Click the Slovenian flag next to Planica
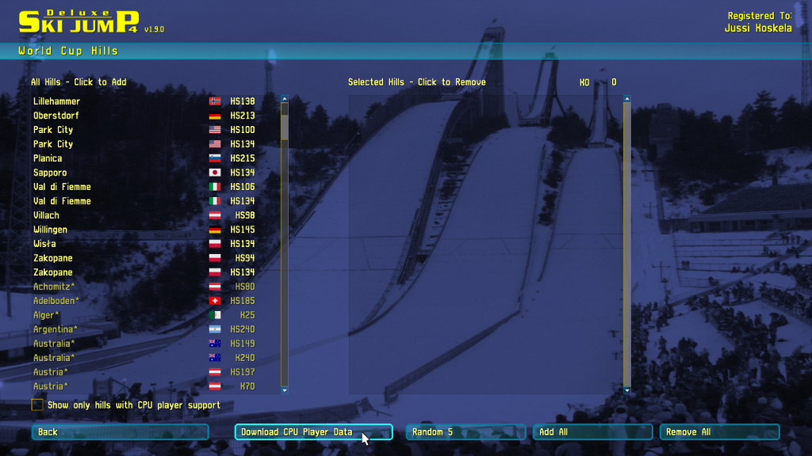 click(215, 158)
